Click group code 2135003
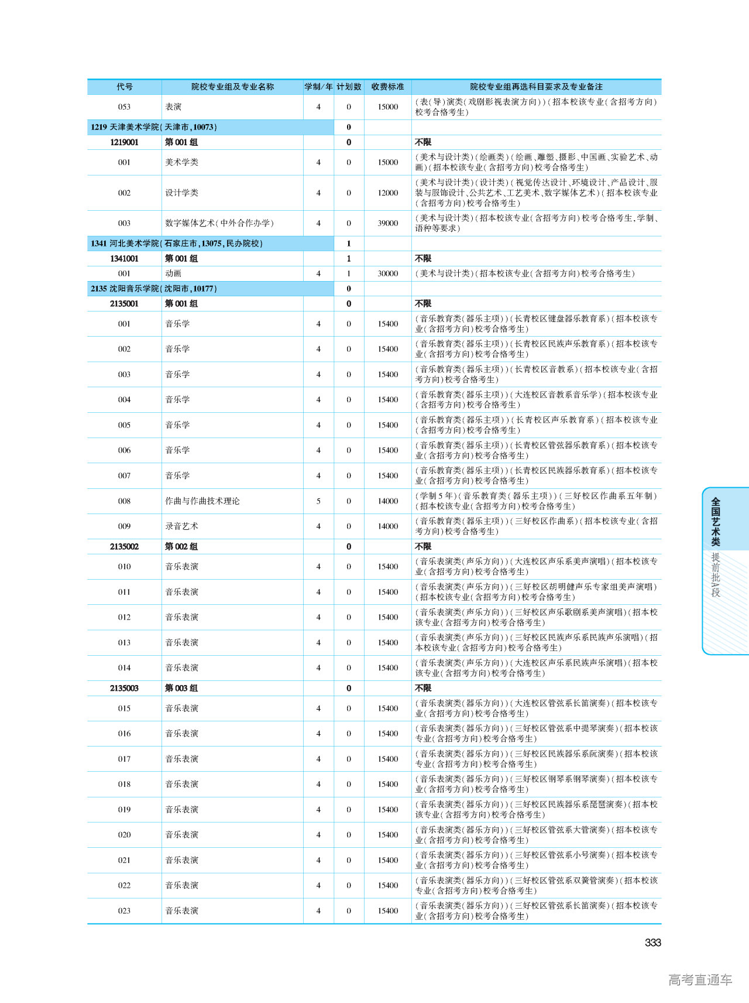The height and width of the screenshot is (1003, 749). coord(124,688)
